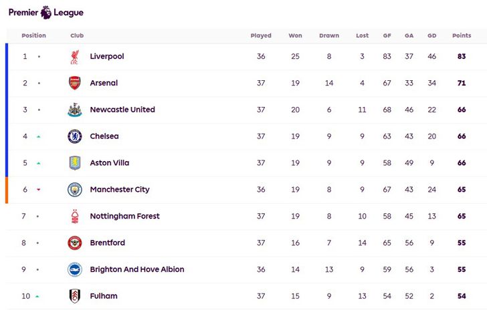
Task: Click the Arsenal club crest
Action: pyautogui.click(x=74, y=83)
